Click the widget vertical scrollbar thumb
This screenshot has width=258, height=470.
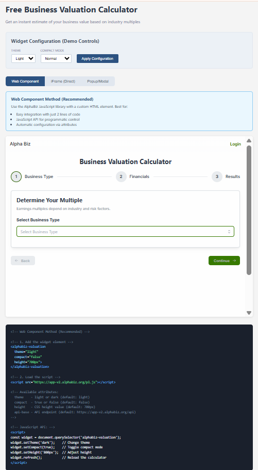[249, 210]
